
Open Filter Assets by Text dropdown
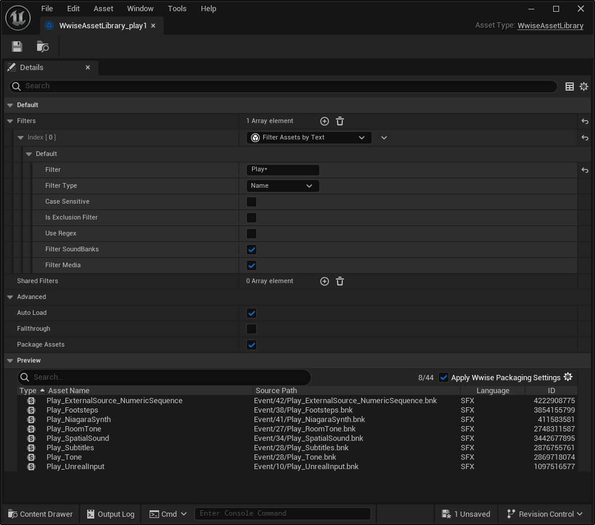pyautogui.click(x=309, y=138)
